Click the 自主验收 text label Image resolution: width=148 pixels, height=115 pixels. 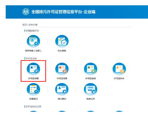click(62, 51)
